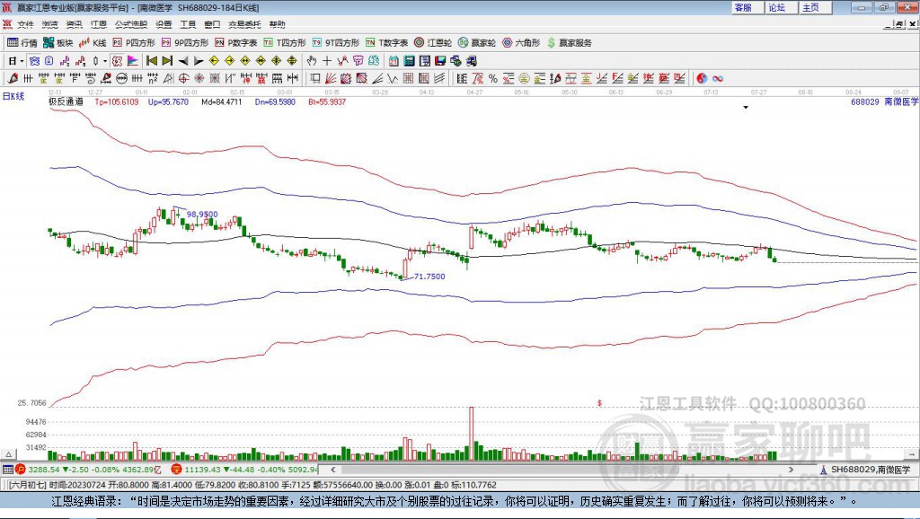The image size is (920, 519).
Task: Switch to the K线 chart view
Action: [x=93, y=43]
